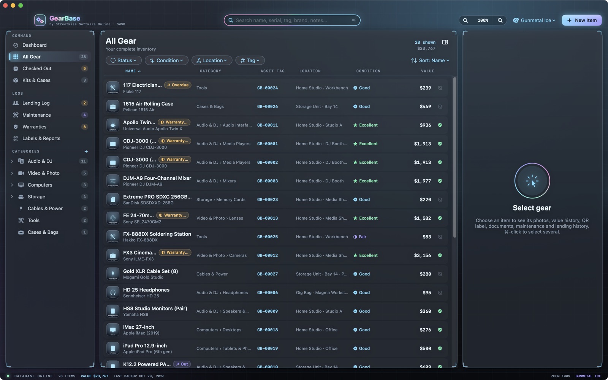Click the 117 Electrician item thumbnail icon
The height and width of the screenshot is (380, 608).
(x=113, y=88)
